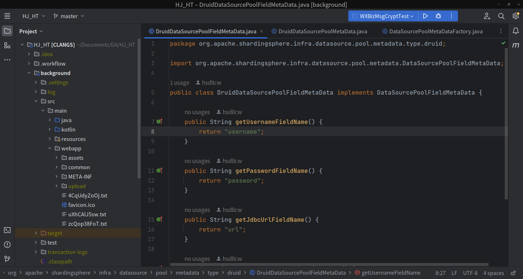Click line-column position 8:27
Screen dimensions: 523x279
point(441,273)
